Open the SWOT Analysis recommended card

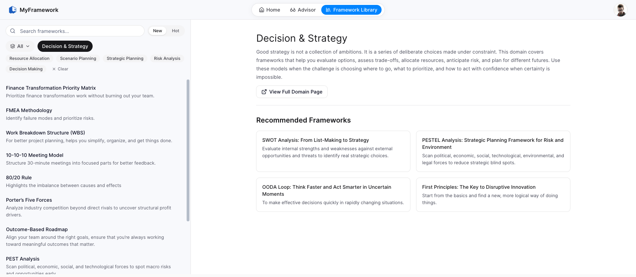pyautogui.click(x=333, y=151)
